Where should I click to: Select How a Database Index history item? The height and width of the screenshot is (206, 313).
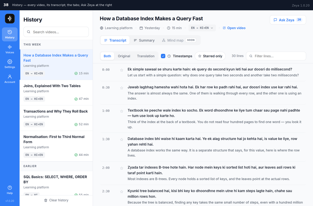pos(56,64)
